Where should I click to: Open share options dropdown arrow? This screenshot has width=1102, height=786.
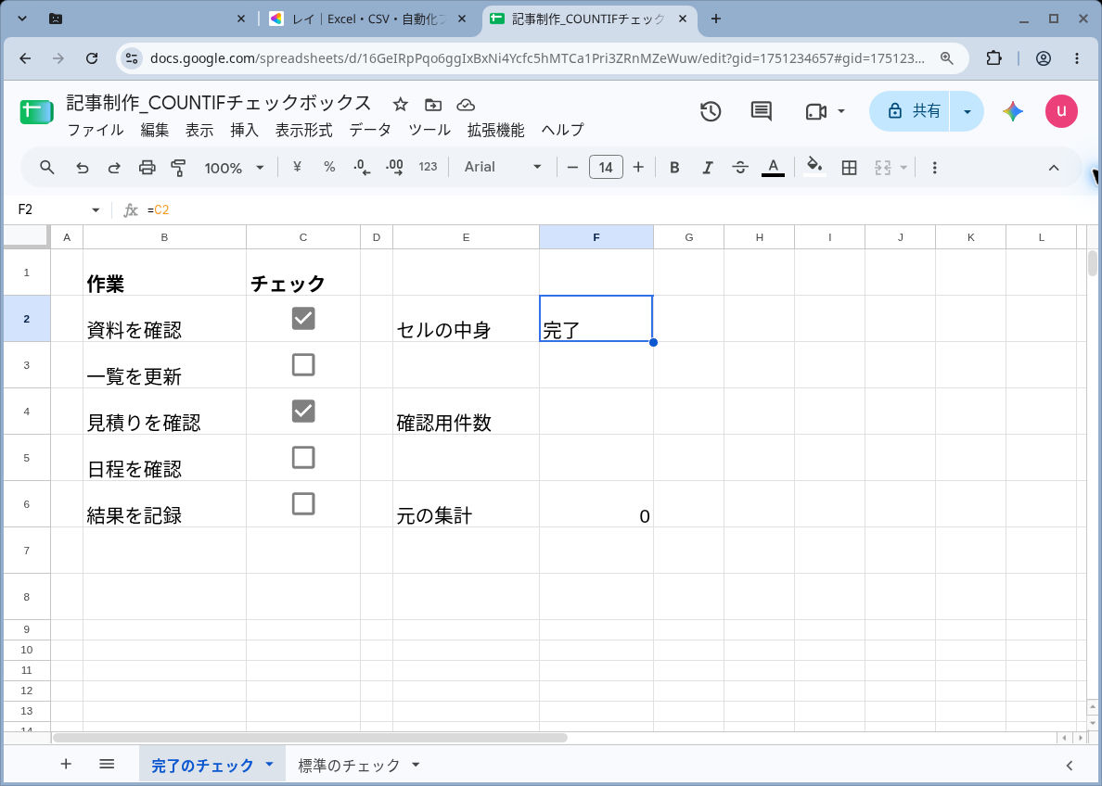(967, 111)
